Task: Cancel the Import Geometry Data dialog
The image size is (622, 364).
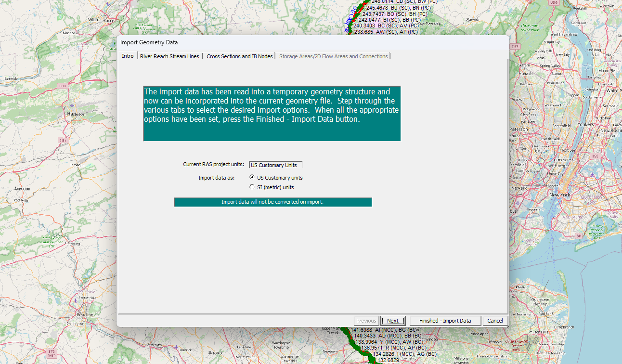Action: point(495,321)
